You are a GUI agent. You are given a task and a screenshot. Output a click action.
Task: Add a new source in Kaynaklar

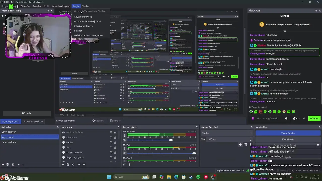click(63, 165)
